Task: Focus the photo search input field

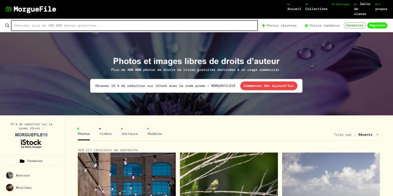Action: click(x=134, y=26)
